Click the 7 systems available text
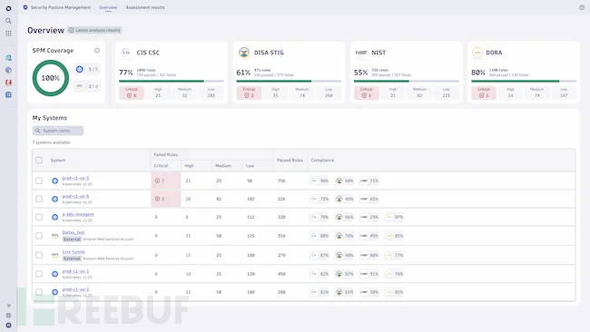Viewport: 590px width, 332px height. pos(51,142)
